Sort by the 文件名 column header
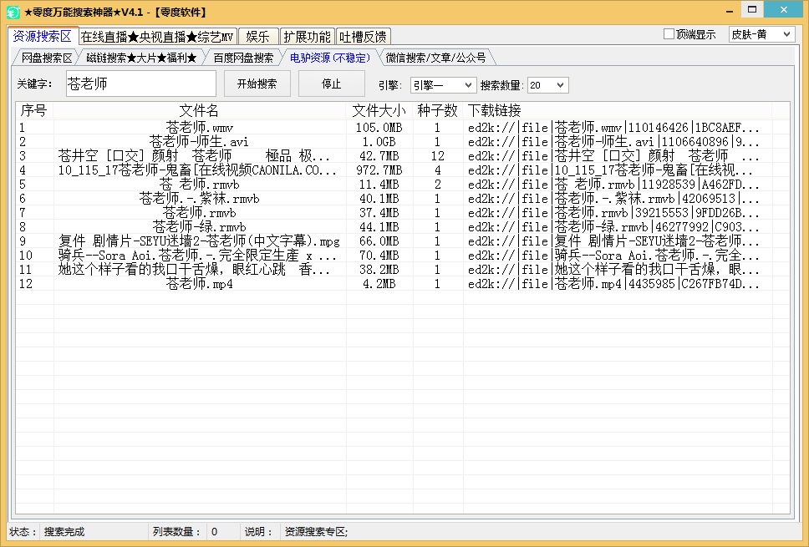Image resolution: width=809 pixels, height=547 pixels. pyautogui.click(x=199, y=110)
